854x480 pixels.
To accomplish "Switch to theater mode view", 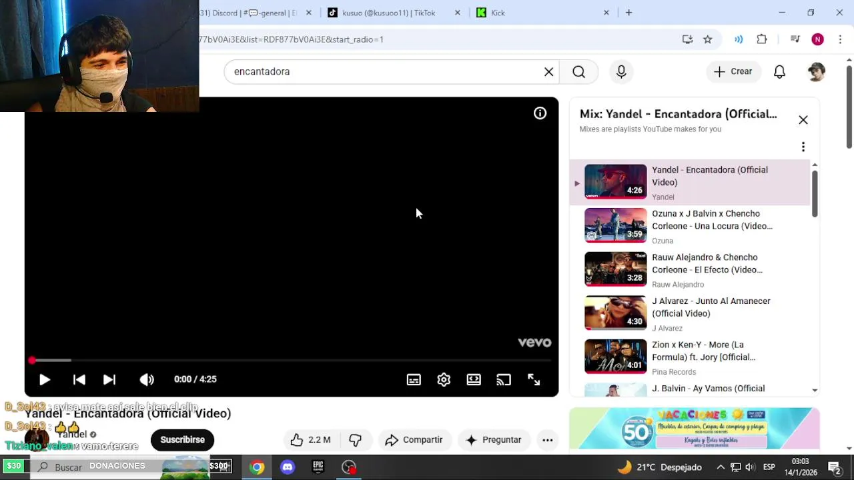I will coord(474,379).
